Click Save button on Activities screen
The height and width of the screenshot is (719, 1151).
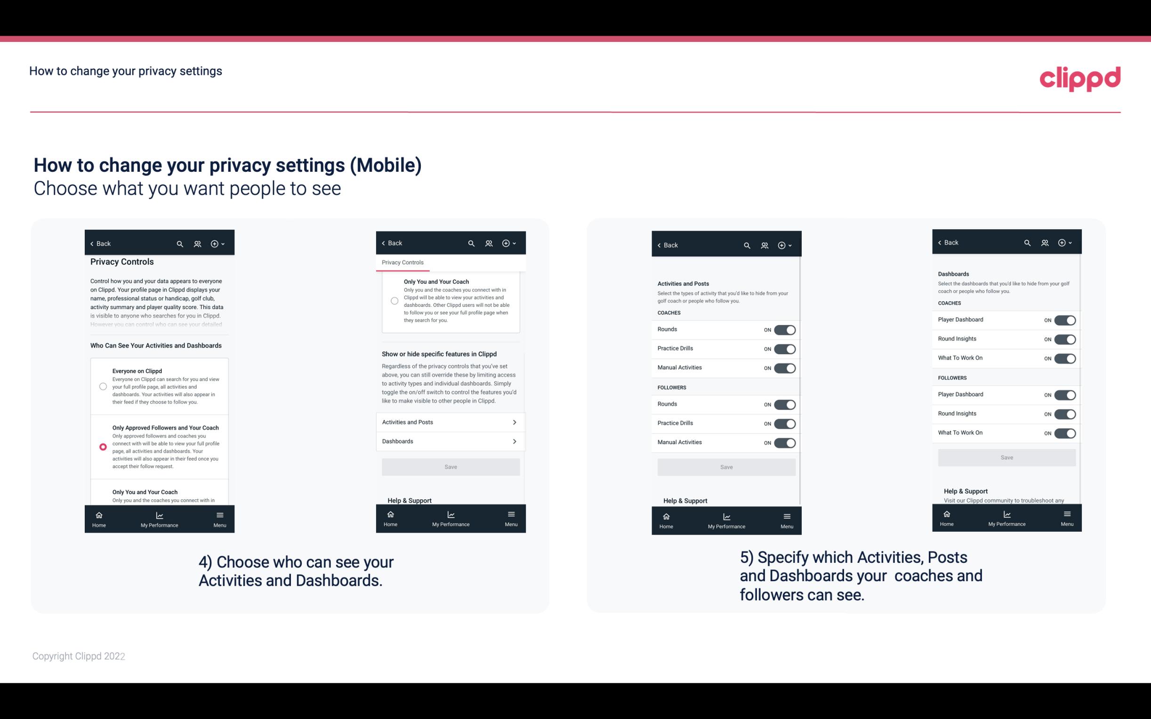(726, 466)
